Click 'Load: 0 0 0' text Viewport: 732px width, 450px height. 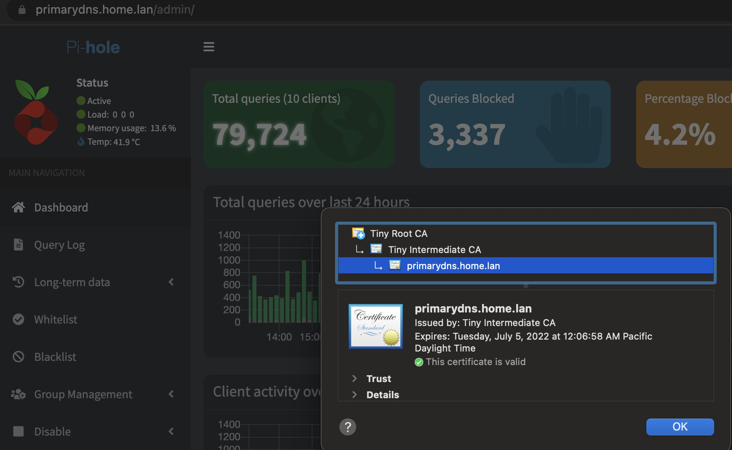(x=111, y=115)
